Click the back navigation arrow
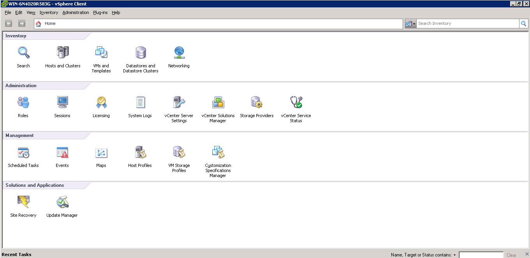530x258 pixels. 9,24
